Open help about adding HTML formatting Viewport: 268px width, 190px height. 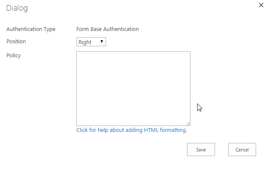[x=131, y=130]
